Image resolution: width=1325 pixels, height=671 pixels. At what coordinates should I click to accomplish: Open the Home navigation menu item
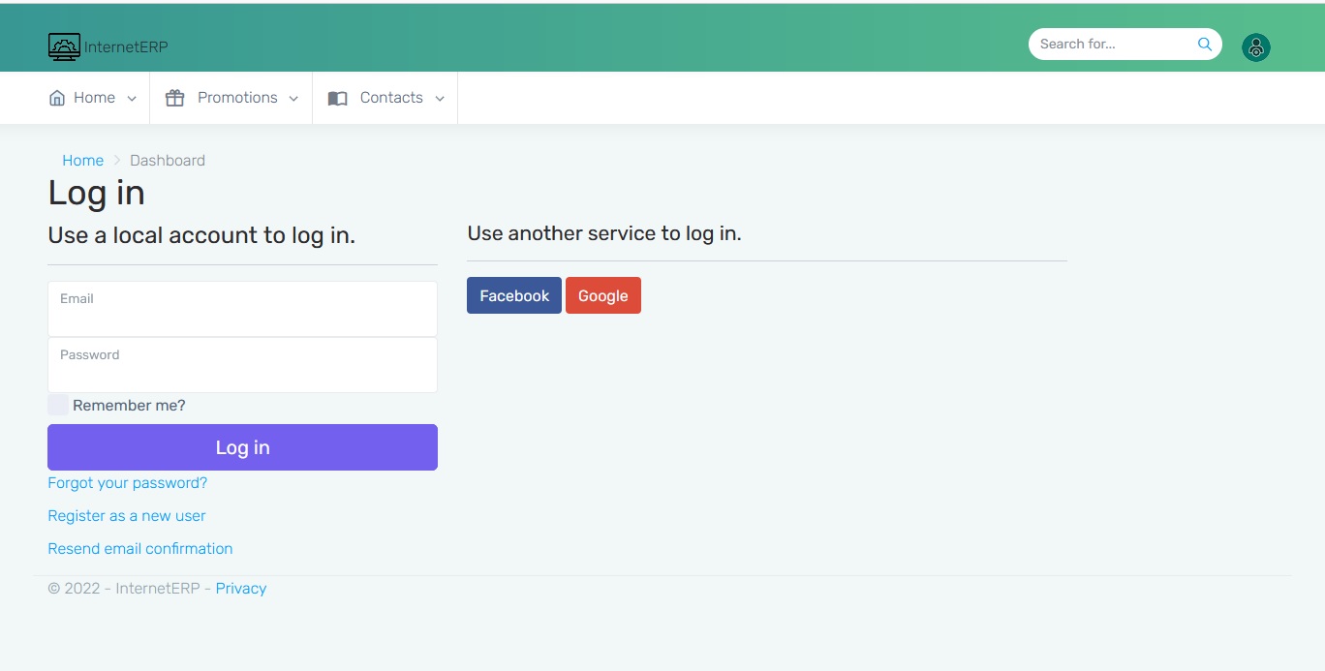[94, 98]
